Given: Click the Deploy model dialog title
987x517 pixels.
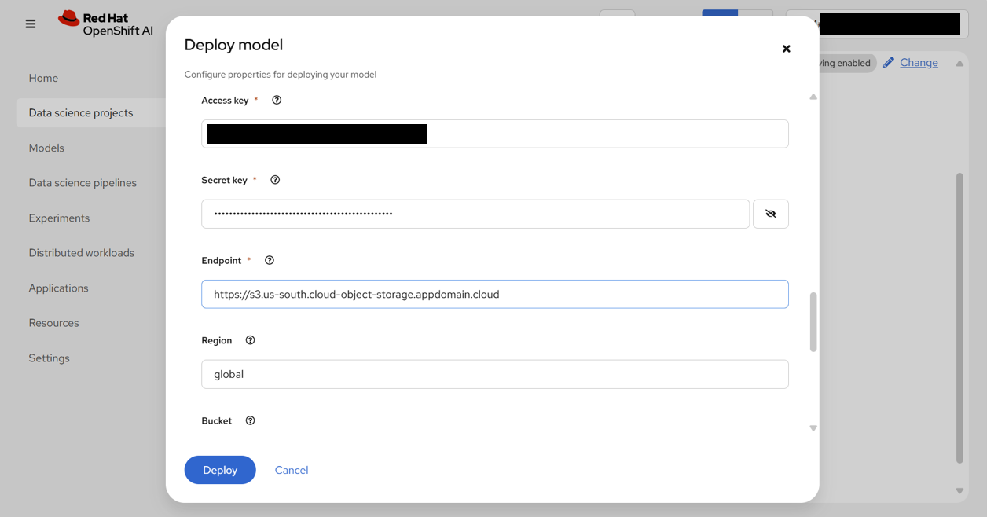Looking at the screenshot, I should point(233,45).
